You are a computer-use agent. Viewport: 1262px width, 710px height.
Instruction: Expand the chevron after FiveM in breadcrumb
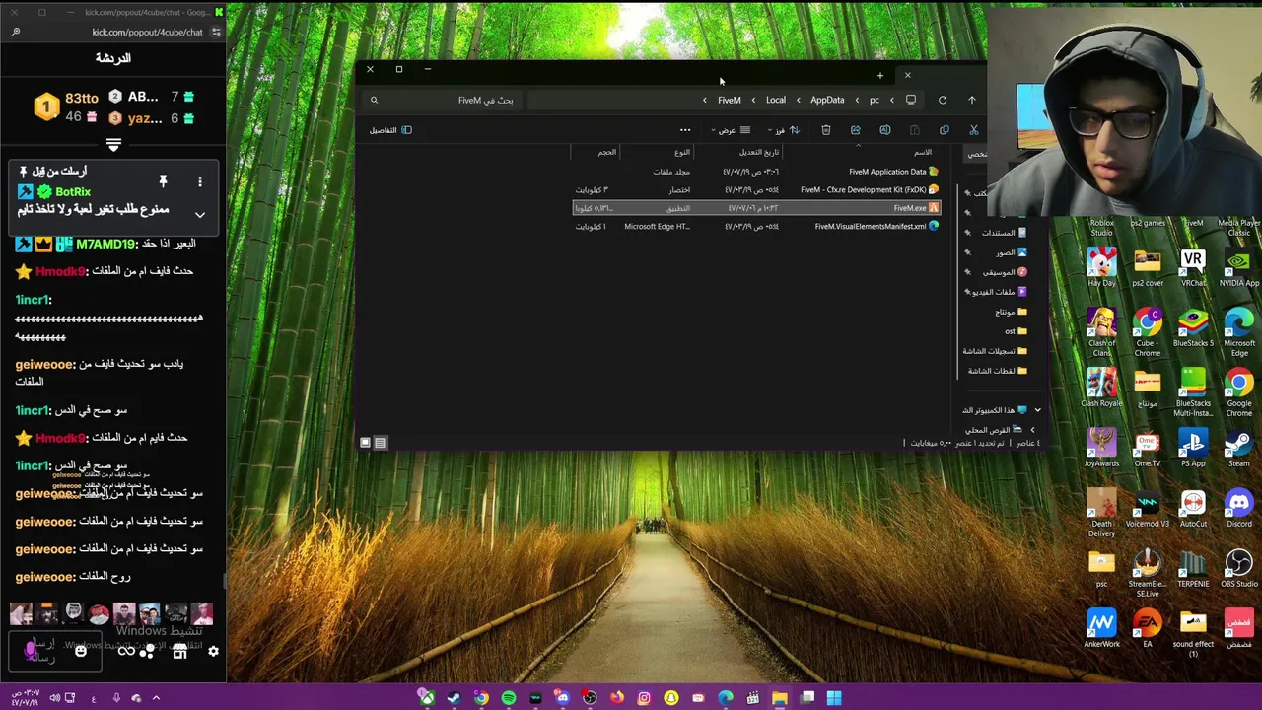[704, 100]
